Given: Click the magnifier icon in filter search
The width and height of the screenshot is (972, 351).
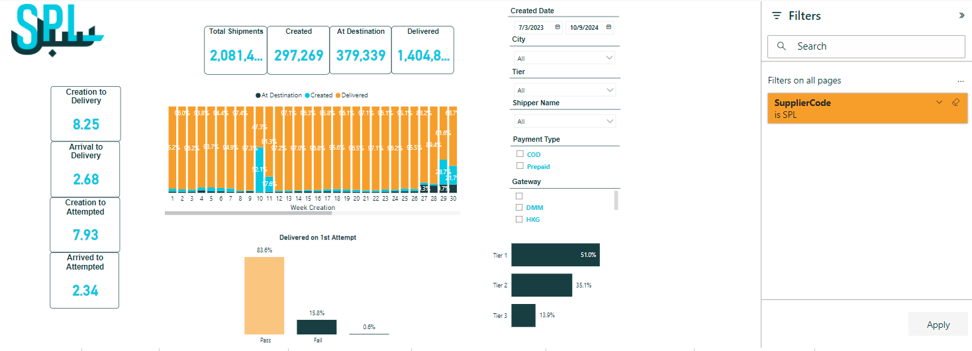Looking at the screenshot, I should coord(781,46).
